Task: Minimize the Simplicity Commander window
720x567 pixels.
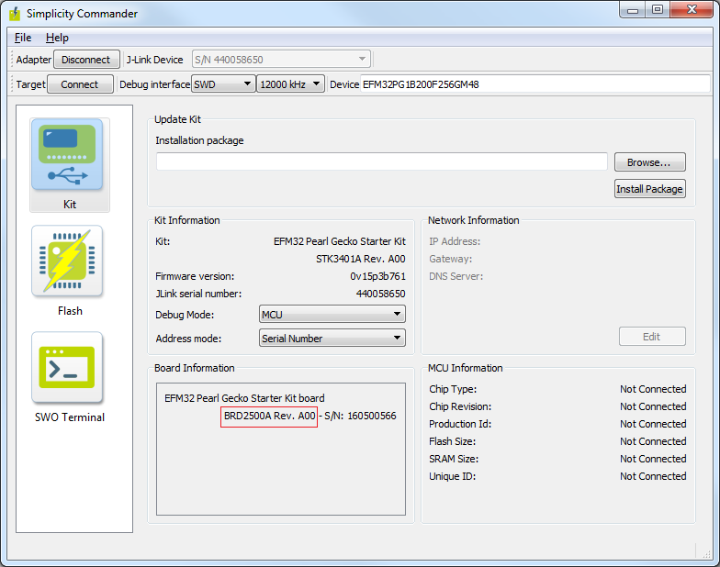Action: [x=632, y=10]
